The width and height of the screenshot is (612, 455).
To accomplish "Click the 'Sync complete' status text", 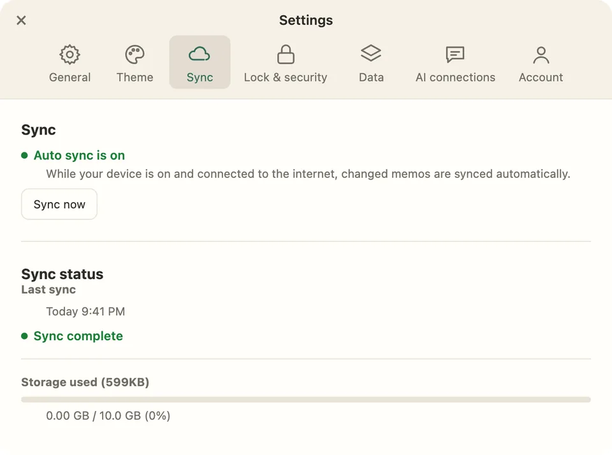I will (x=78, y=336).
